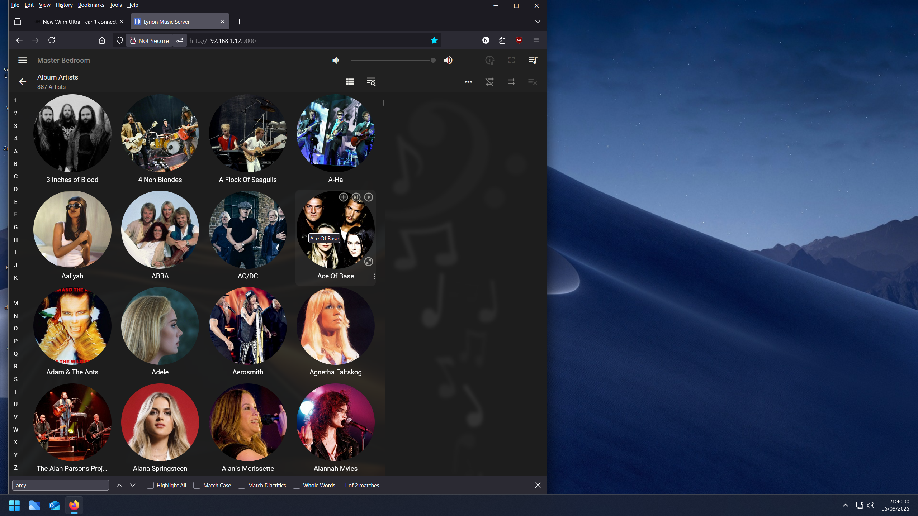Jump to letter M in index
The width and height of the screenshot is (918, 516).
tap(15, 303)
